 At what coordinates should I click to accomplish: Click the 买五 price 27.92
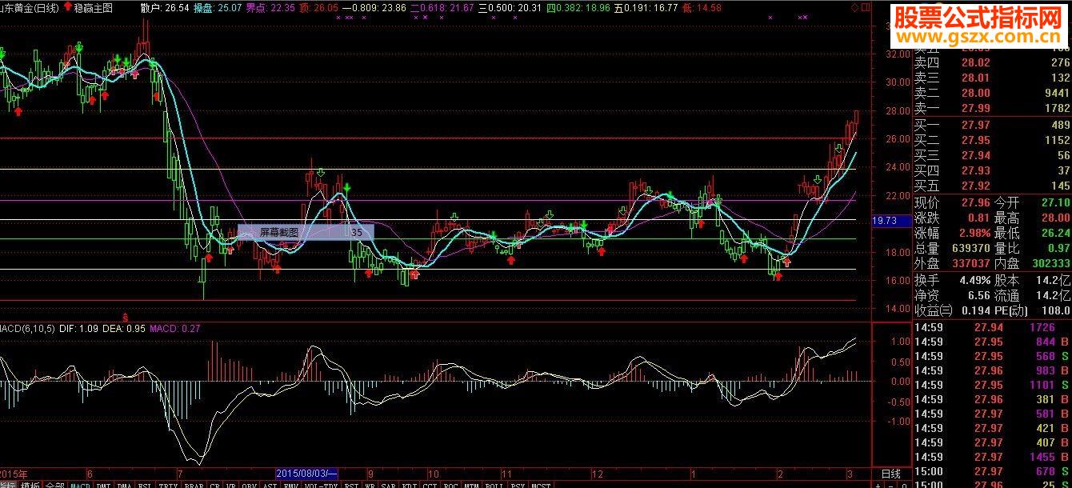pos(976,186)
